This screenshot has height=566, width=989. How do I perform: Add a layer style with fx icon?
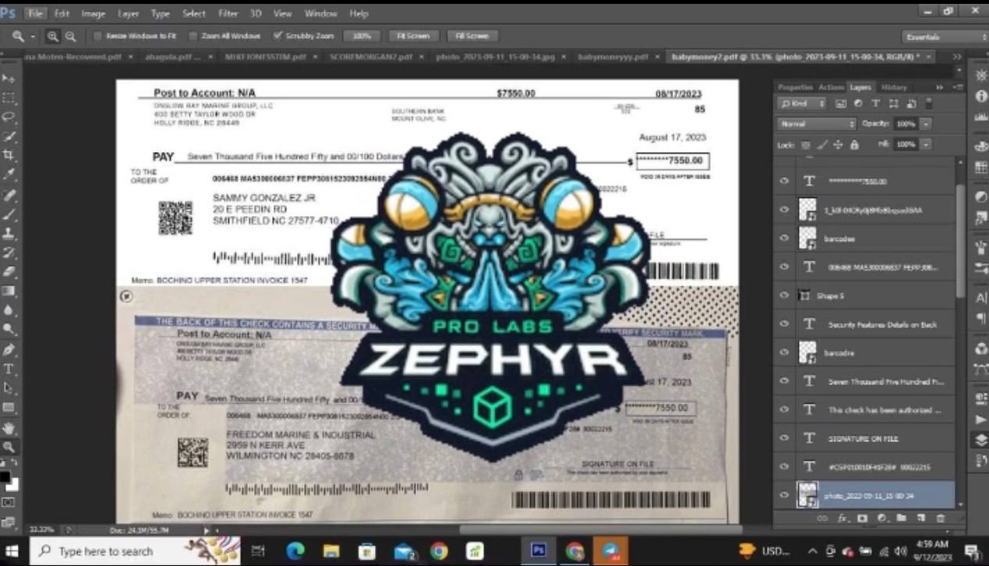click(x=842, y=518)
